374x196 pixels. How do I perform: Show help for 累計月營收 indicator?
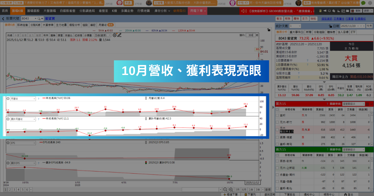click(38, 119)
